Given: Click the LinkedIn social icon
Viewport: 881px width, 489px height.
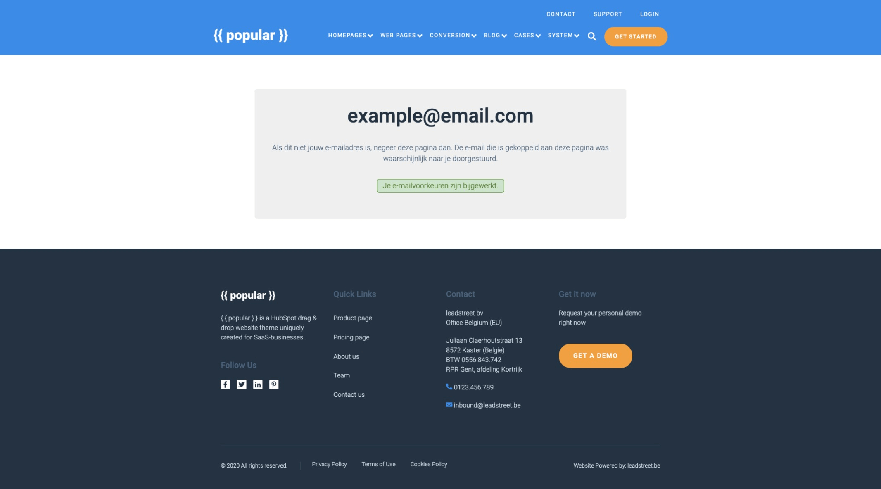Looking at the screenshot, I should coord(257,384).
